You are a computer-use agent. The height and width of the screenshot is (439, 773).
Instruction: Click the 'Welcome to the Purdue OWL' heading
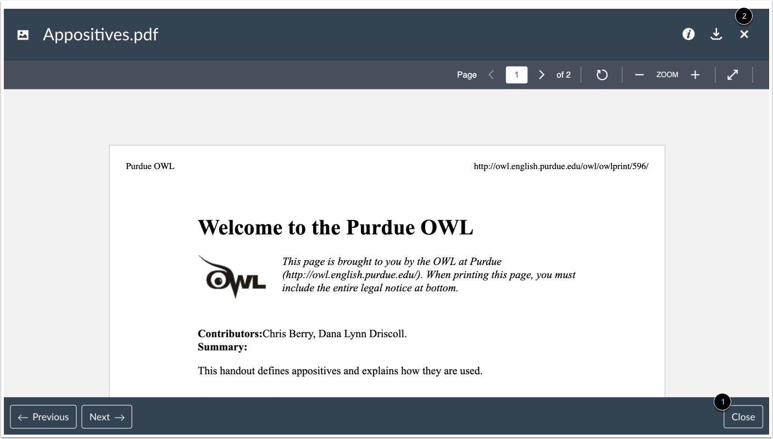click(335, 227)
